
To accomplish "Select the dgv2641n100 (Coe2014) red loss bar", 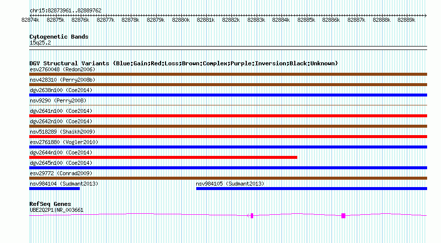I will pos(228,116).
